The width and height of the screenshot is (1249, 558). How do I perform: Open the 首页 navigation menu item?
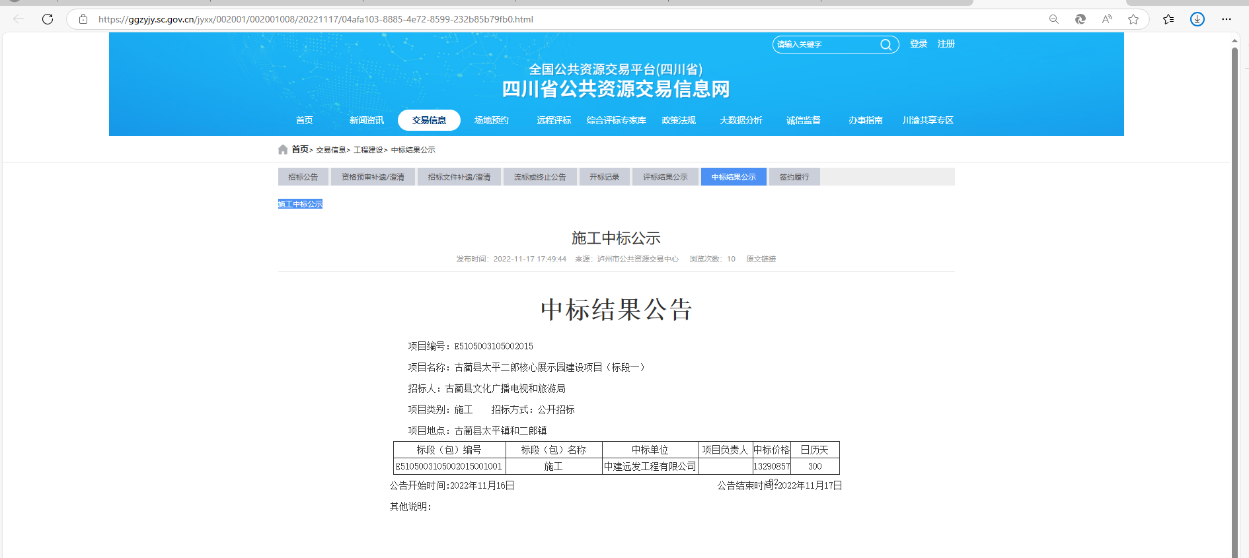coord(305,120)
